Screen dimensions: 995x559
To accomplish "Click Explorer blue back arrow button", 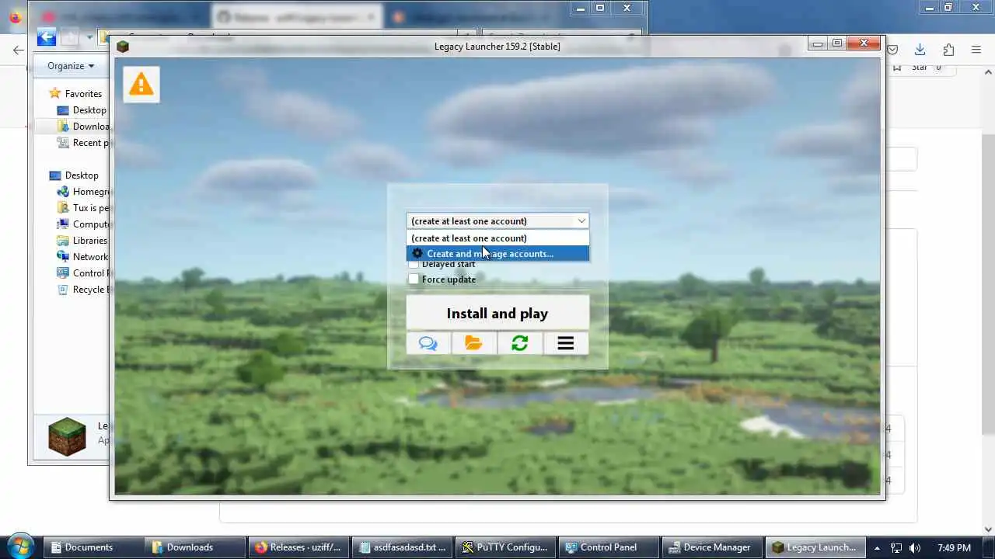I will click(47, 36).
